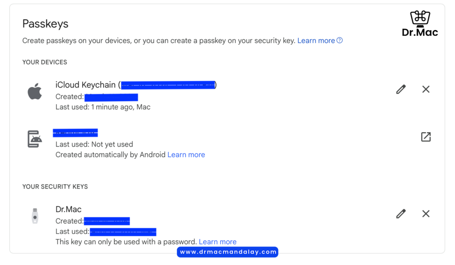Select the Dr.Mac security key title

[68, 210]
